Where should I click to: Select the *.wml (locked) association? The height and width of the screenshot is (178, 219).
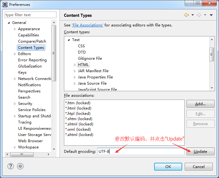tap(78, 129)
